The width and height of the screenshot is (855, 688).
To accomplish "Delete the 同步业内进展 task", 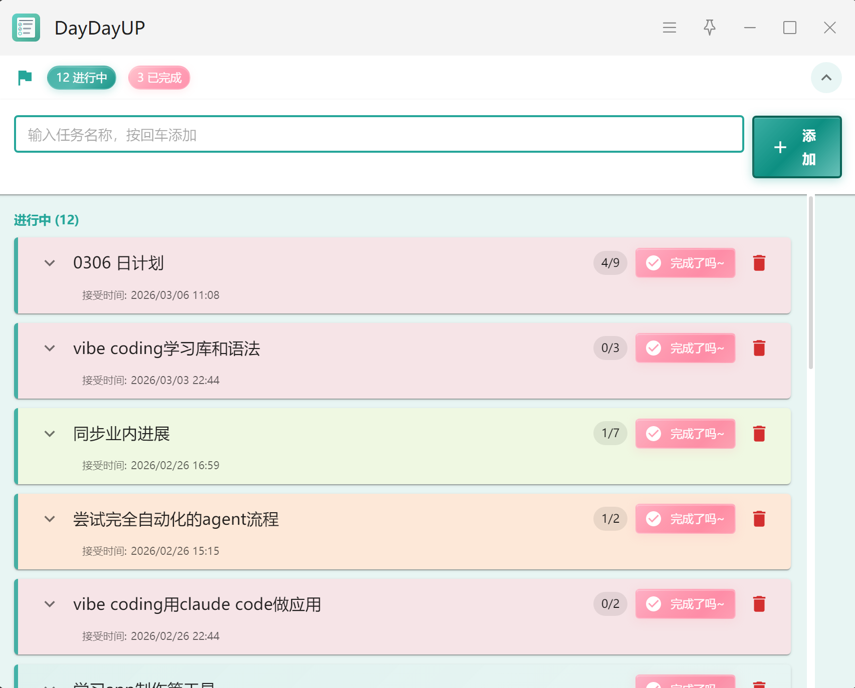I will tap(759, 434).
